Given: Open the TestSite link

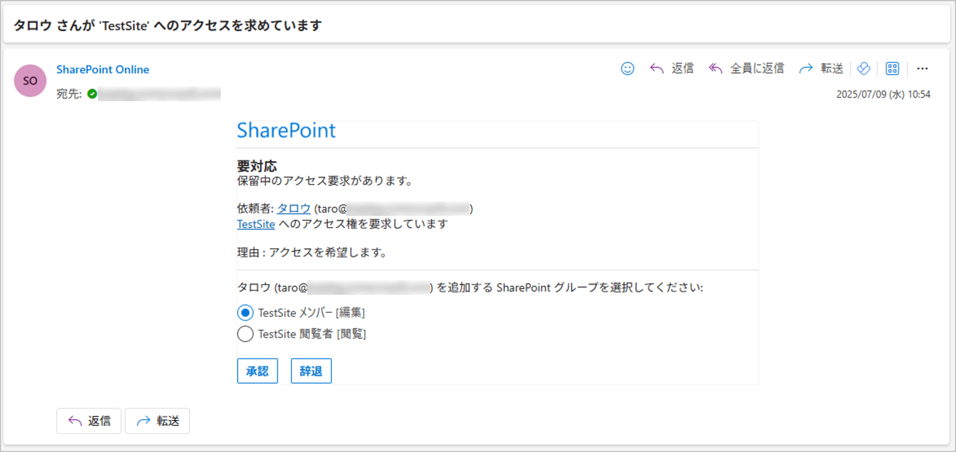Looking at the screenshot, I should point(256,224).
